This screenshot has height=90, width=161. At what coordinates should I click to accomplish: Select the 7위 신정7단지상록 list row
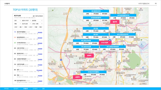[28, 65]
